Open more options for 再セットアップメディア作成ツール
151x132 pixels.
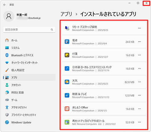pyautogui.click(x=140, y=122)
